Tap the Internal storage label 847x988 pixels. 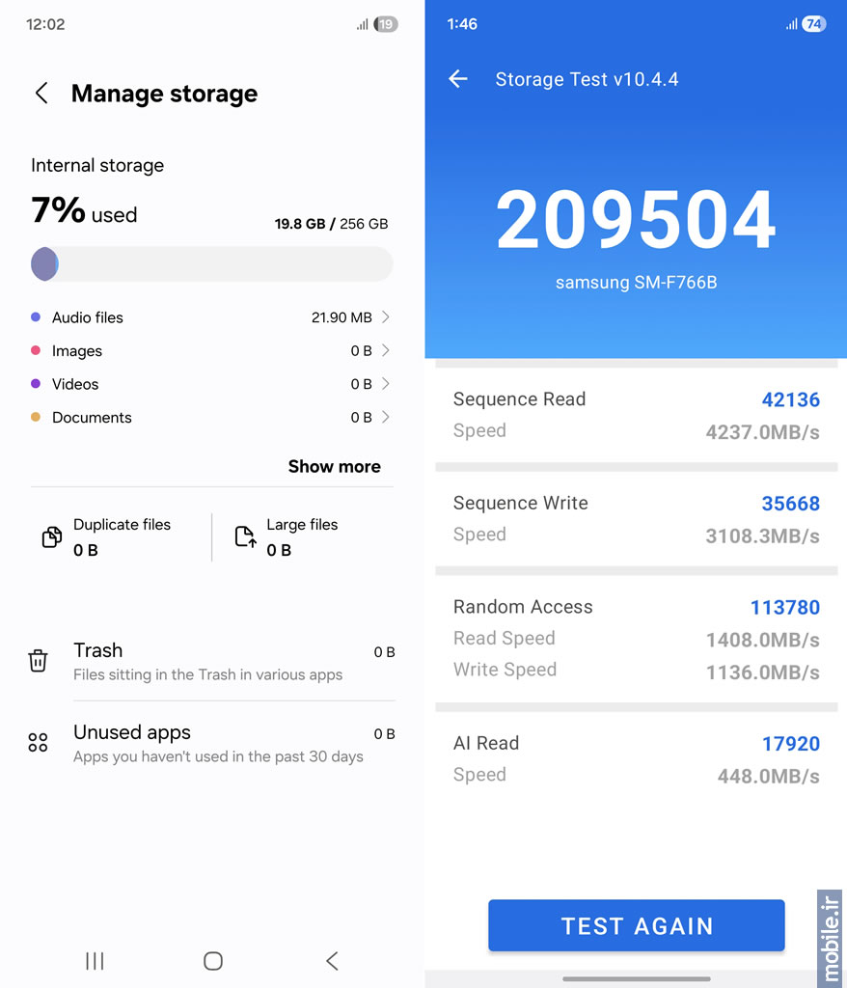click(97, 165)
